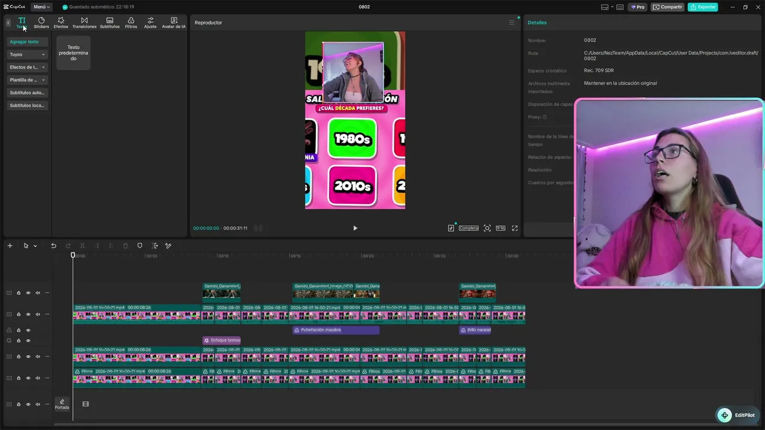Mute the Portada main track
The height and width of the screenshot is (430, 765).
click(x=38, y=404)
